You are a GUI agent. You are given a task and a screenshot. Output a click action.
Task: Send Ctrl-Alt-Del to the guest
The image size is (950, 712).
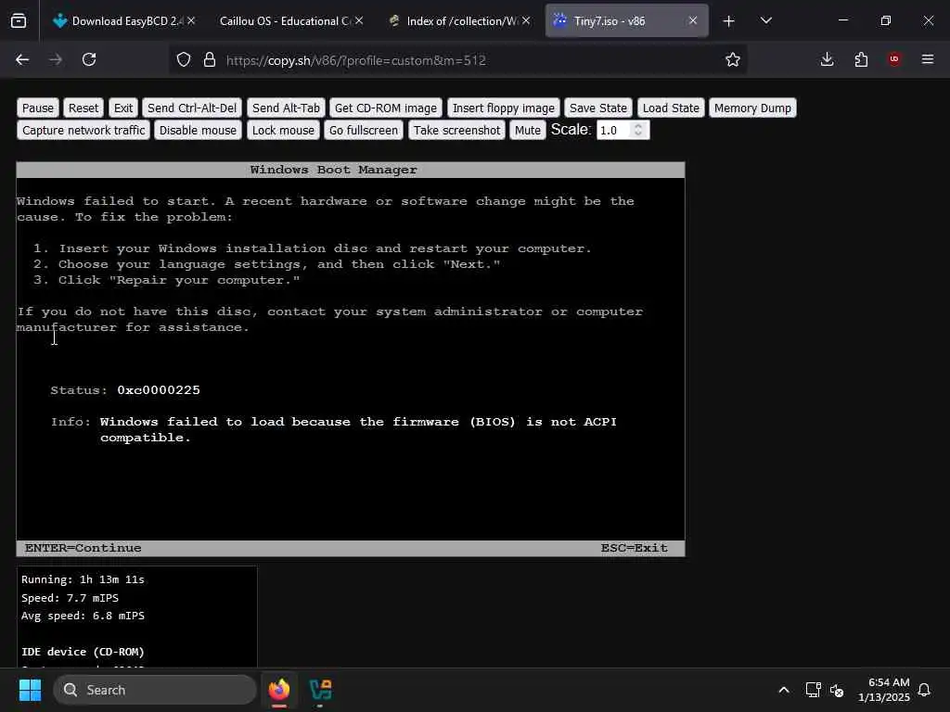192,108
